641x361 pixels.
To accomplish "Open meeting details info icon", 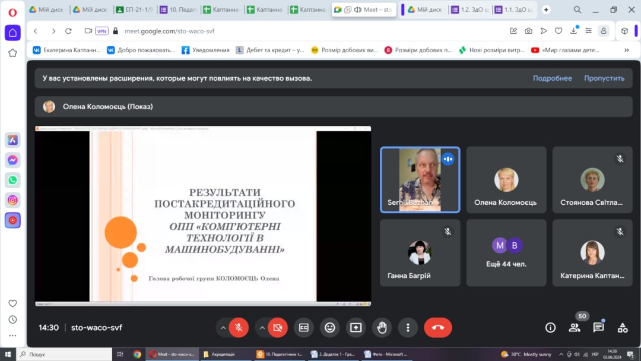I will [550, 328].
